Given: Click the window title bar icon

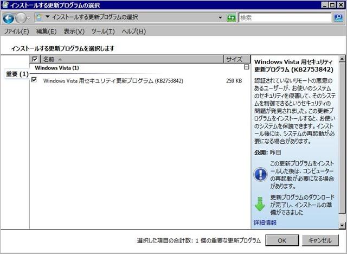Looking at the screenshot, I should [x=5, y=5].
